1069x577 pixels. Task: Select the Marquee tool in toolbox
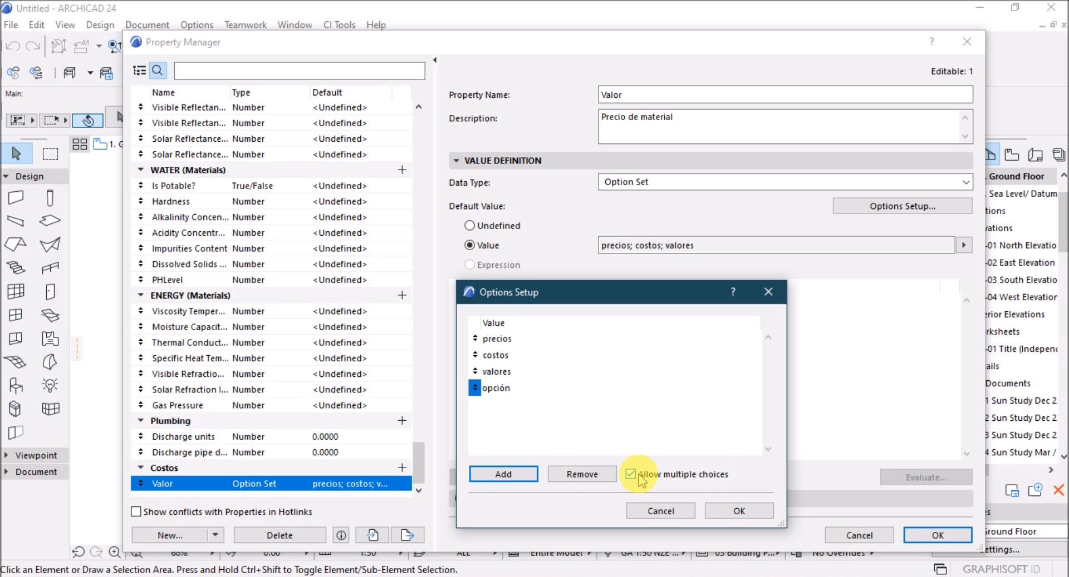(x=50, y=153)
